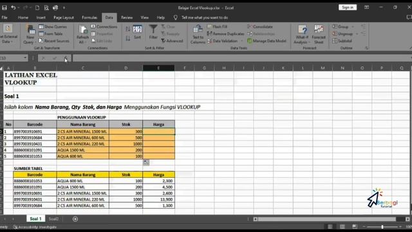Open the Formulas tab

(x=89, y=17)
